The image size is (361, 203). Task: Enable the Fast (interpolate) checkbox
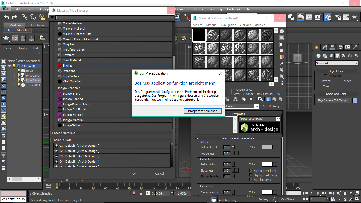pyautogui.click(x=251, y=171)
